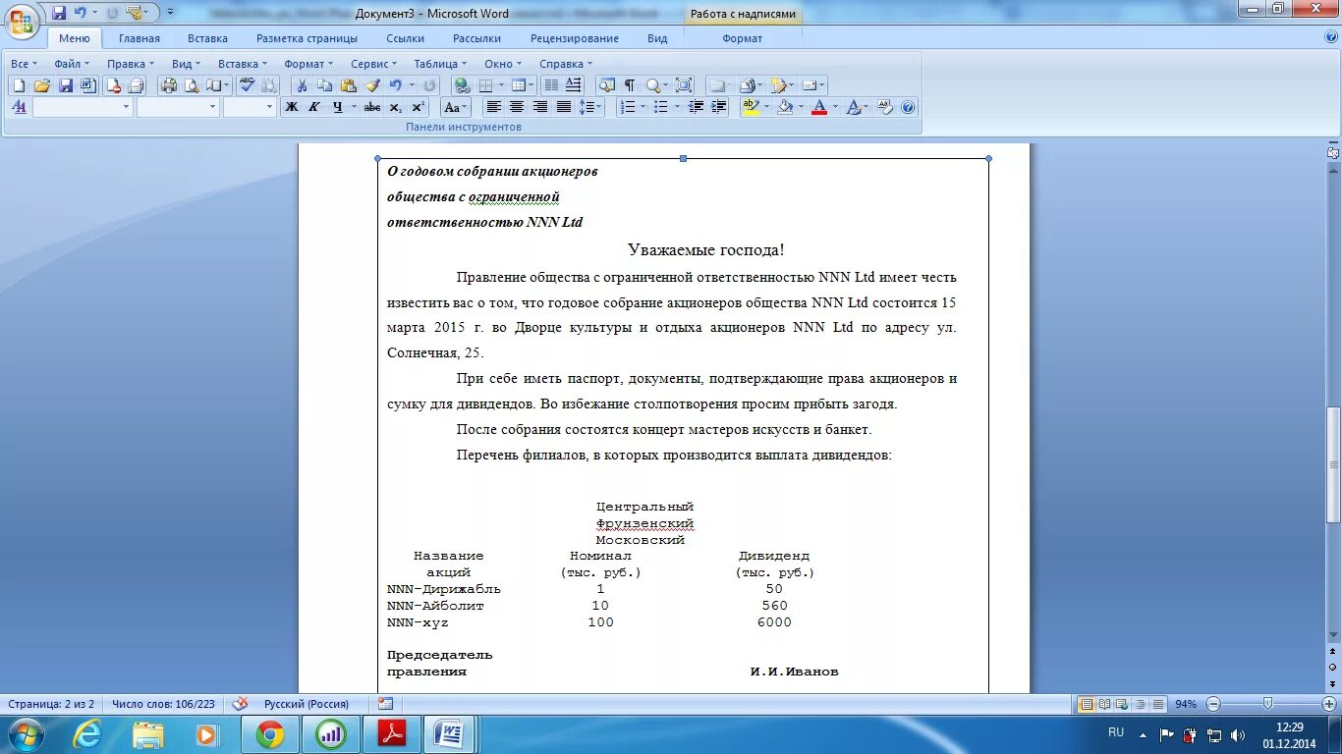Click the Copy icon
The image size is (1342, 754).
pos(324,85)
